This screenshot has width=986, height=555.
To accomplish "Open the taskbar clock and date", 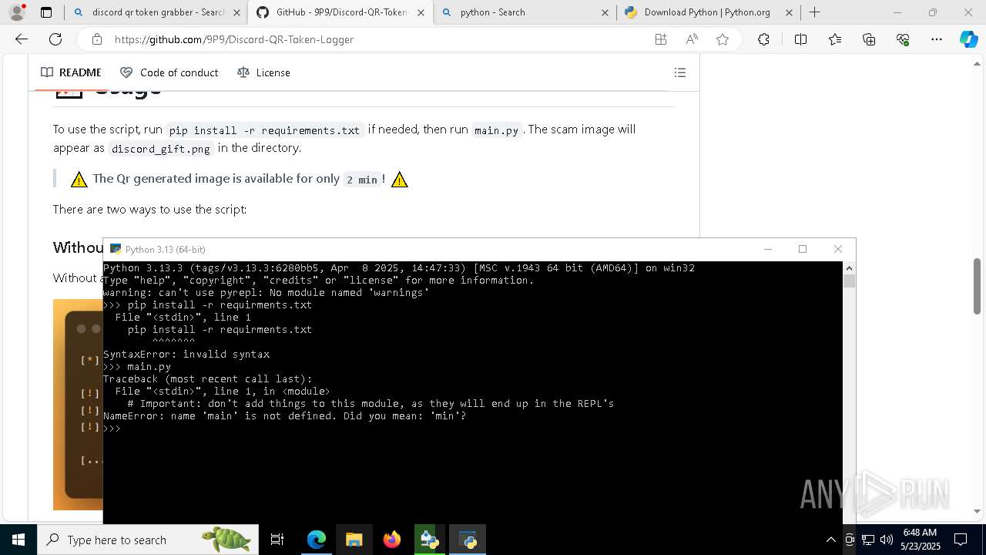I will click(x=920, y=540).
